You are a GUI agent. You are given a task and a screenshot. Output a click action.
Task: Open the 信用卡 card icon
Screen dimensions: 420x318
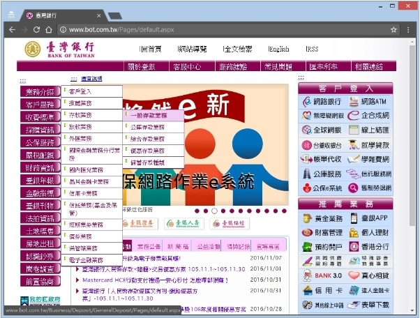click(307, 290)
